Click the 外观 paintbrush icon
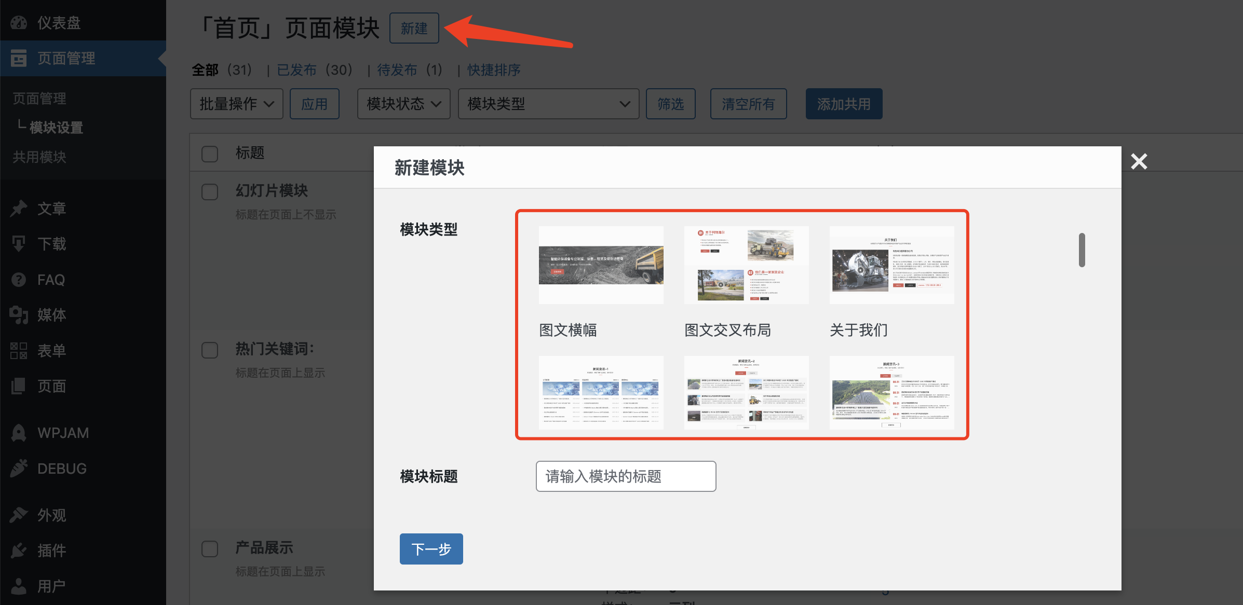The height and width of the screenshot is (605, 1243). [19, 515]
